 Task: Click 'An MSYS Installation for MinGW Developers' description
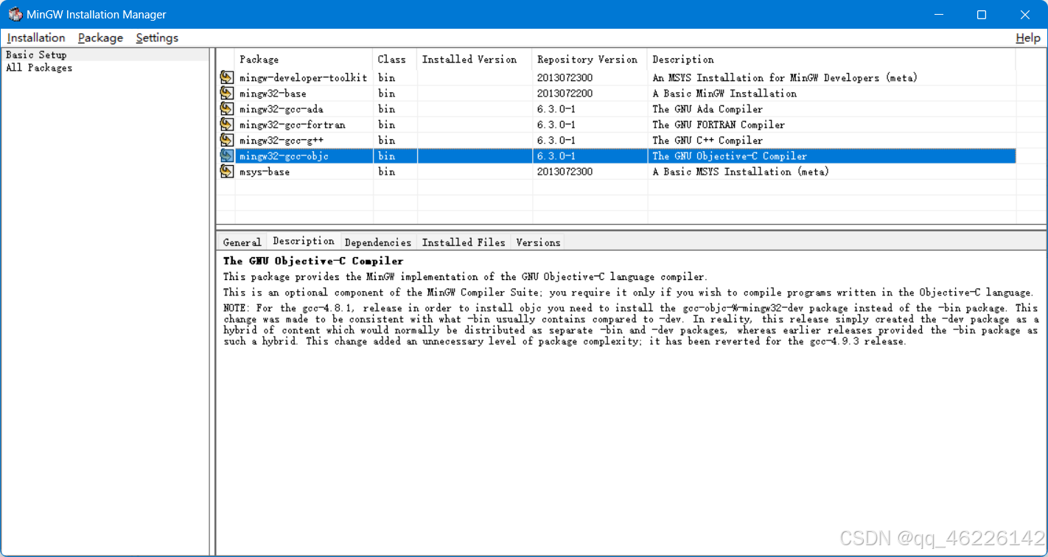pos(785,77)
